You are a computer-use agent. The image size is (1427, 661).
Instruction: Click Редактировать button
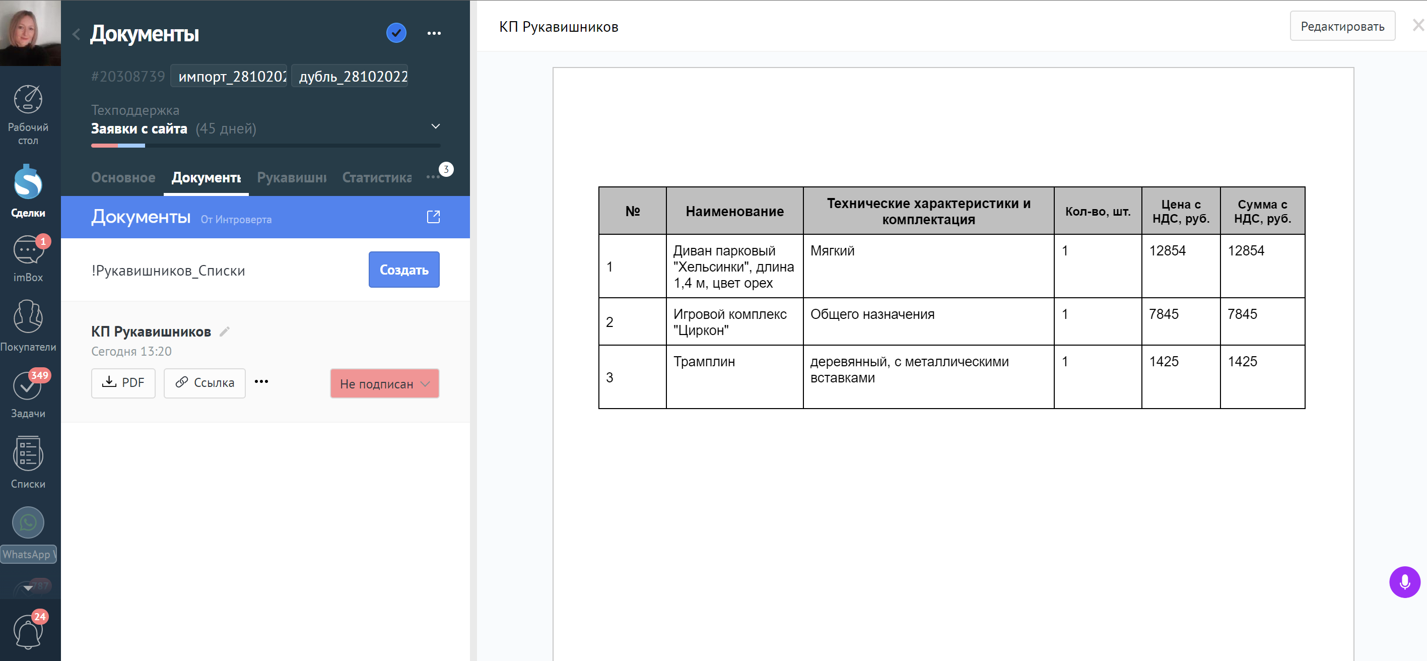click(1342, 26)
